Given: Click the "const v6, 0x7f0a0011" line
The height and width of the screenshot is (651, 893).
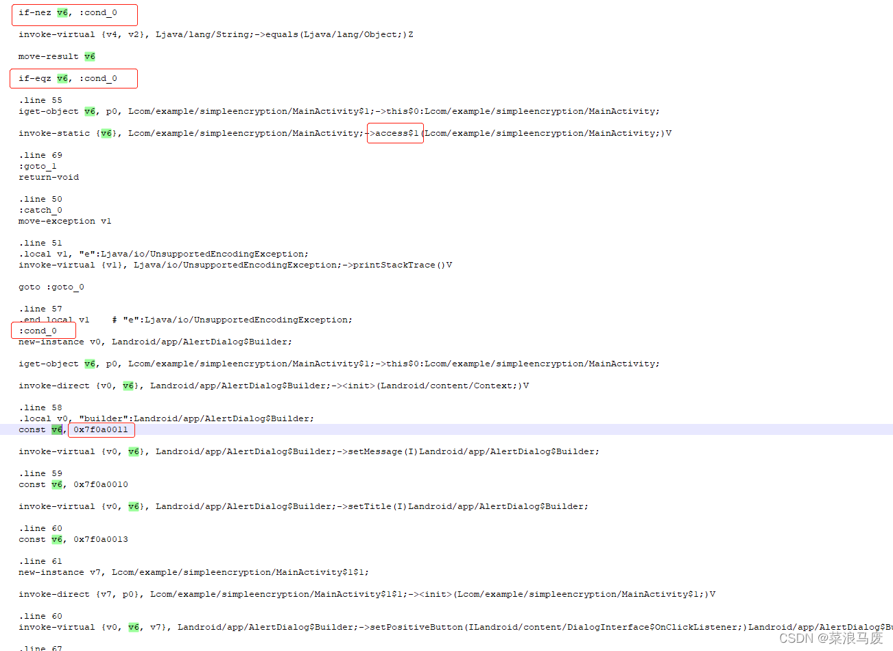Looking at the screenshot, I should pos(73,429).
